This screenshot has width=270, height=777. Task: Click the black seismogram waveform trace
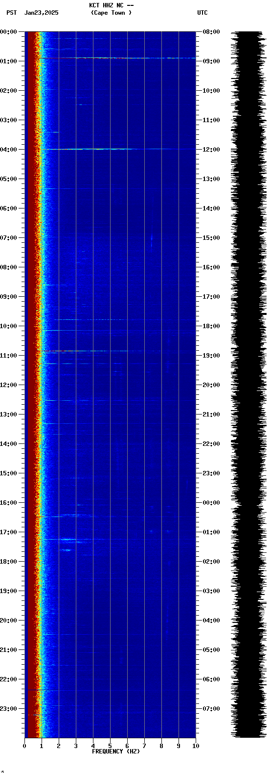point(248,385)
